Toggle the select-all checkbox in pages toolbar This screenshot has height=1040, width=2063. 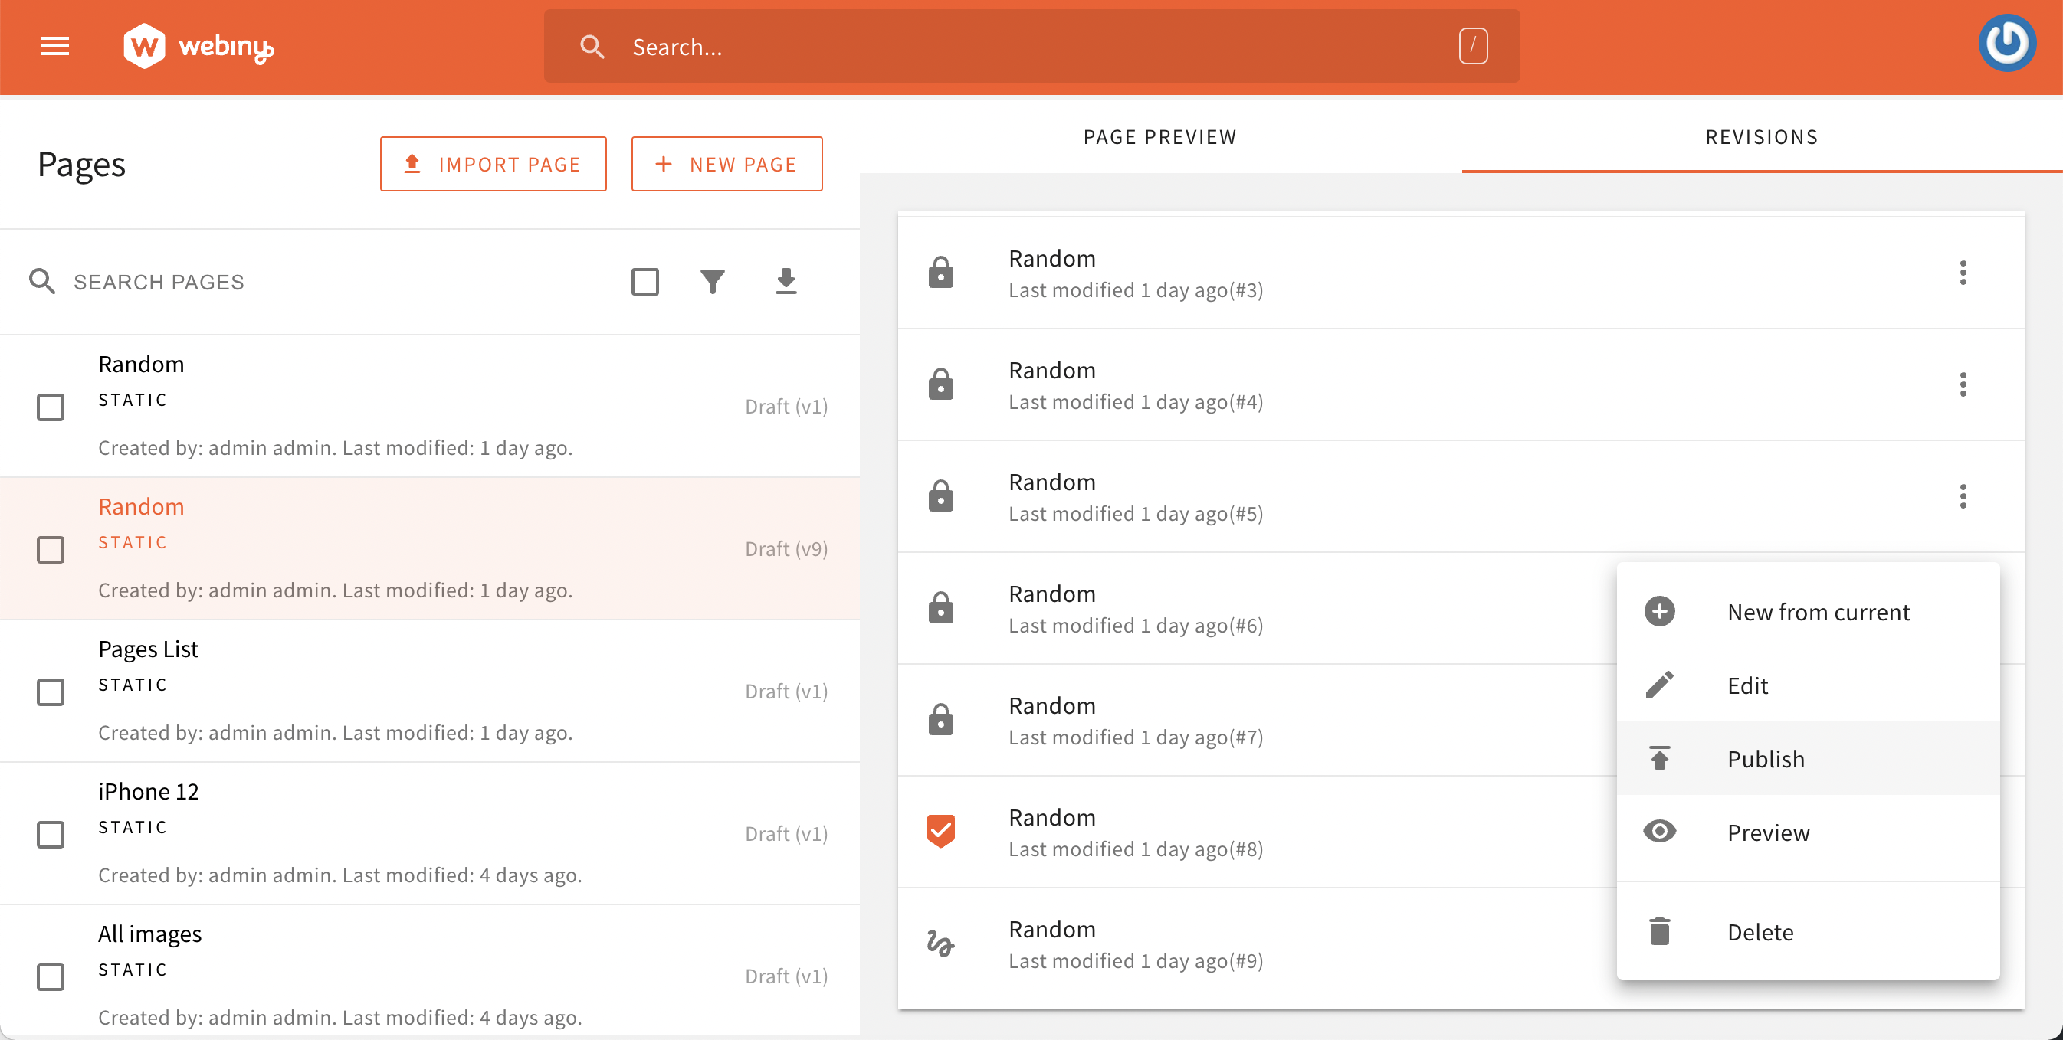(x=644, y=280)
